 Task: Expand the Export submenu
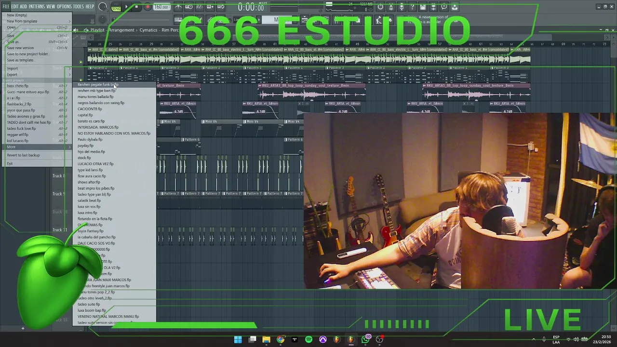click(37, 75)
